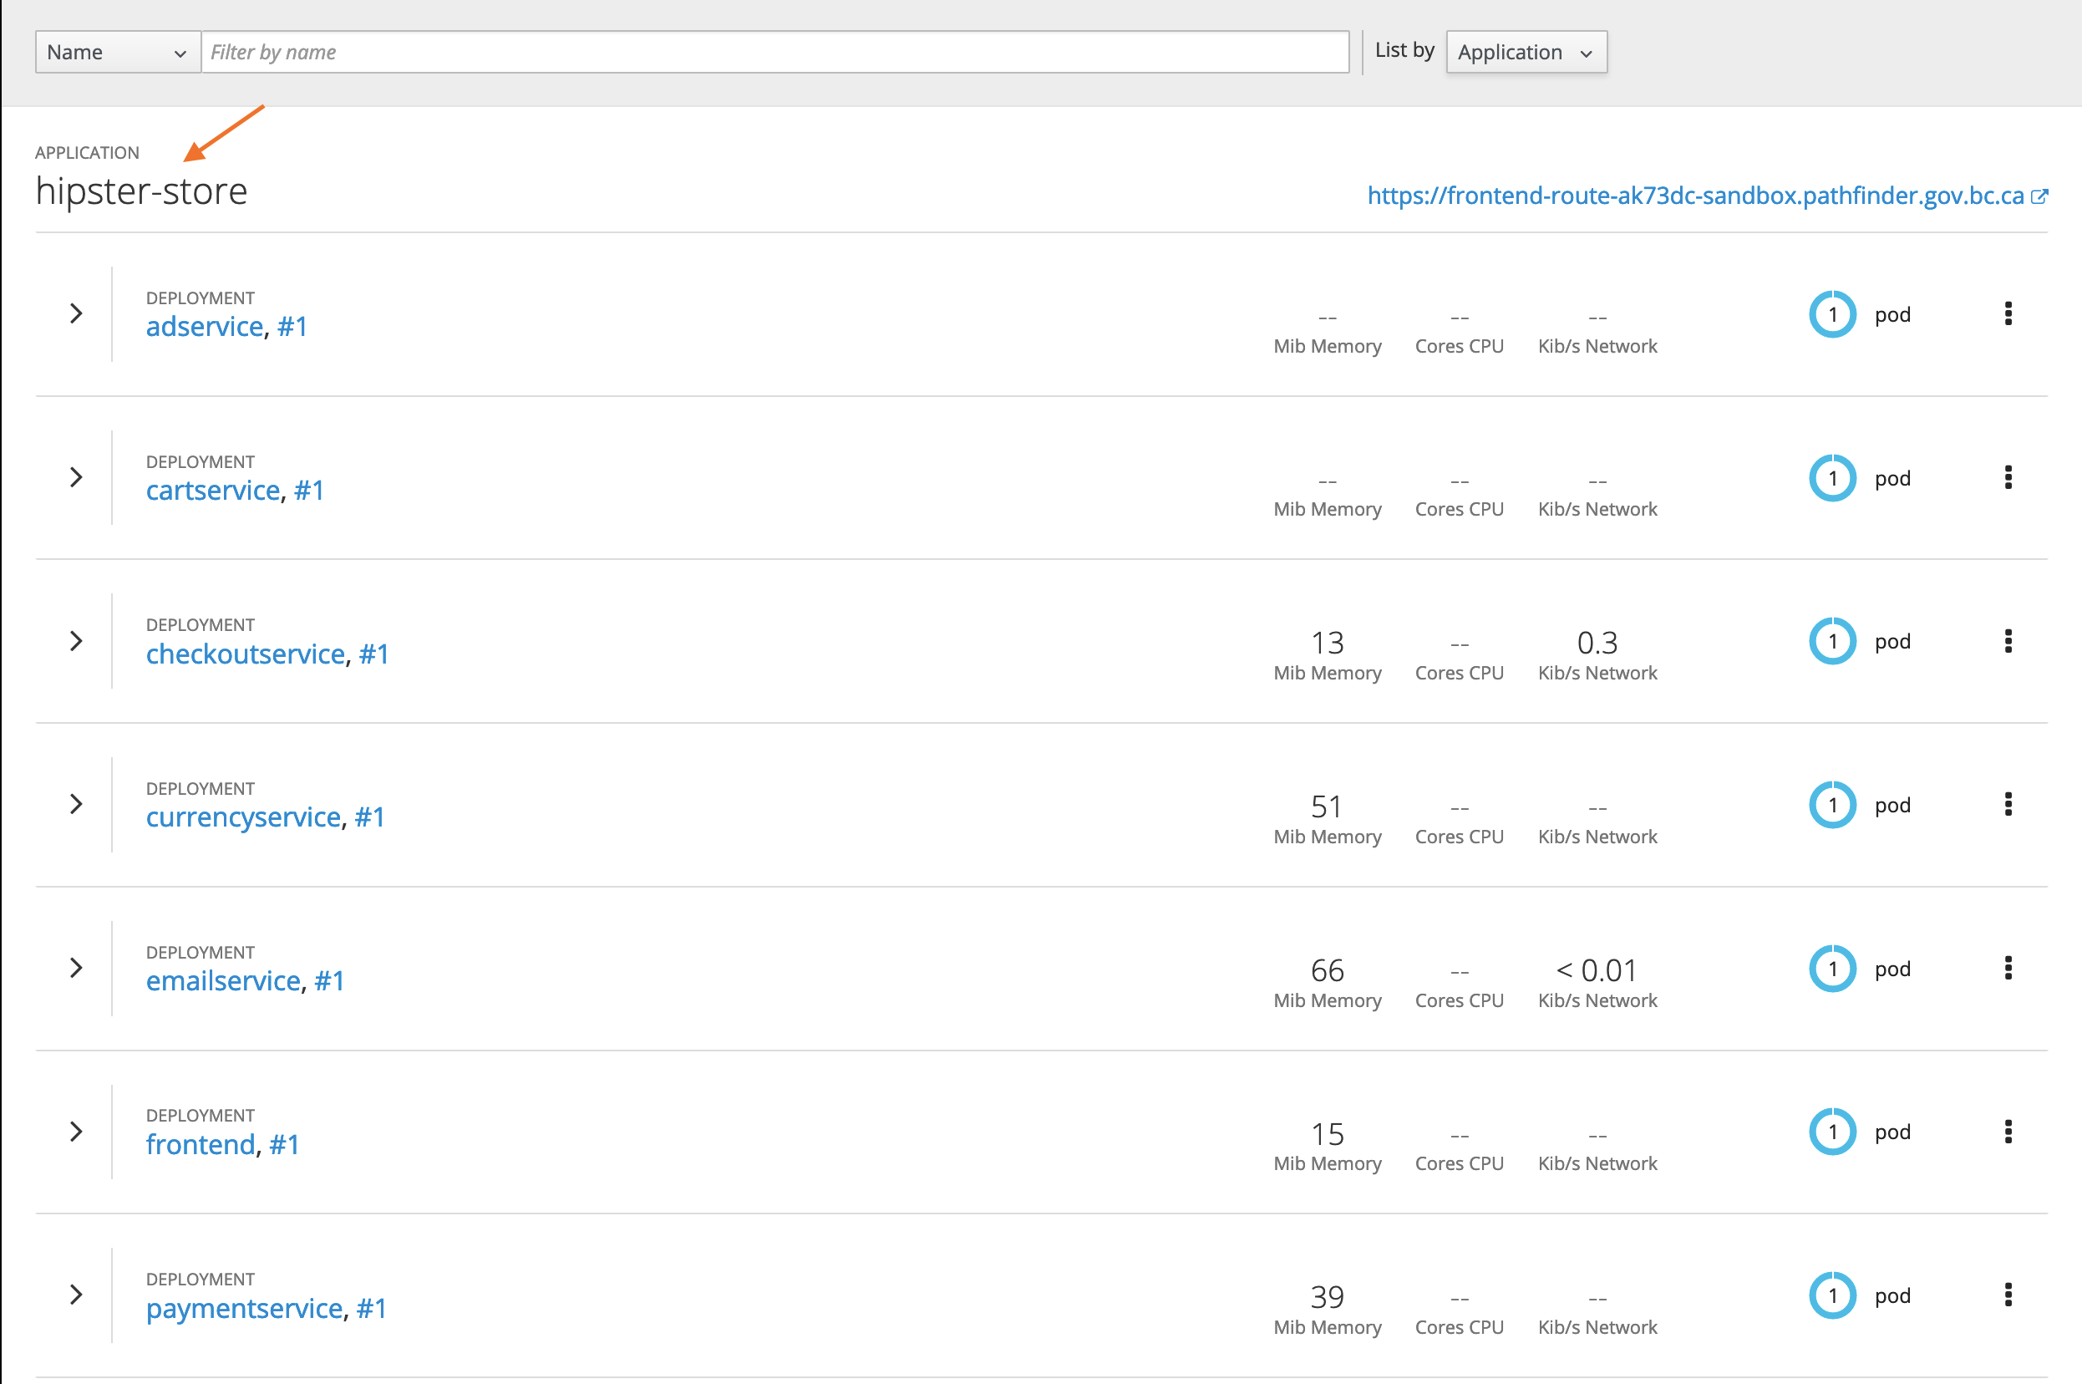
Task: Open kebab menu for adservice deployment
Action: pyautogui.click(x=2008, y=313)
